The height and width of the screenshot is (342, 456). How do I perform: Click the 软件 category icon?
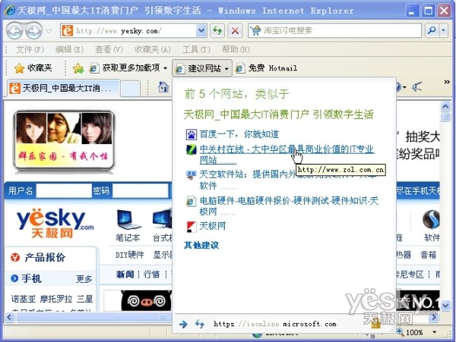431,219
